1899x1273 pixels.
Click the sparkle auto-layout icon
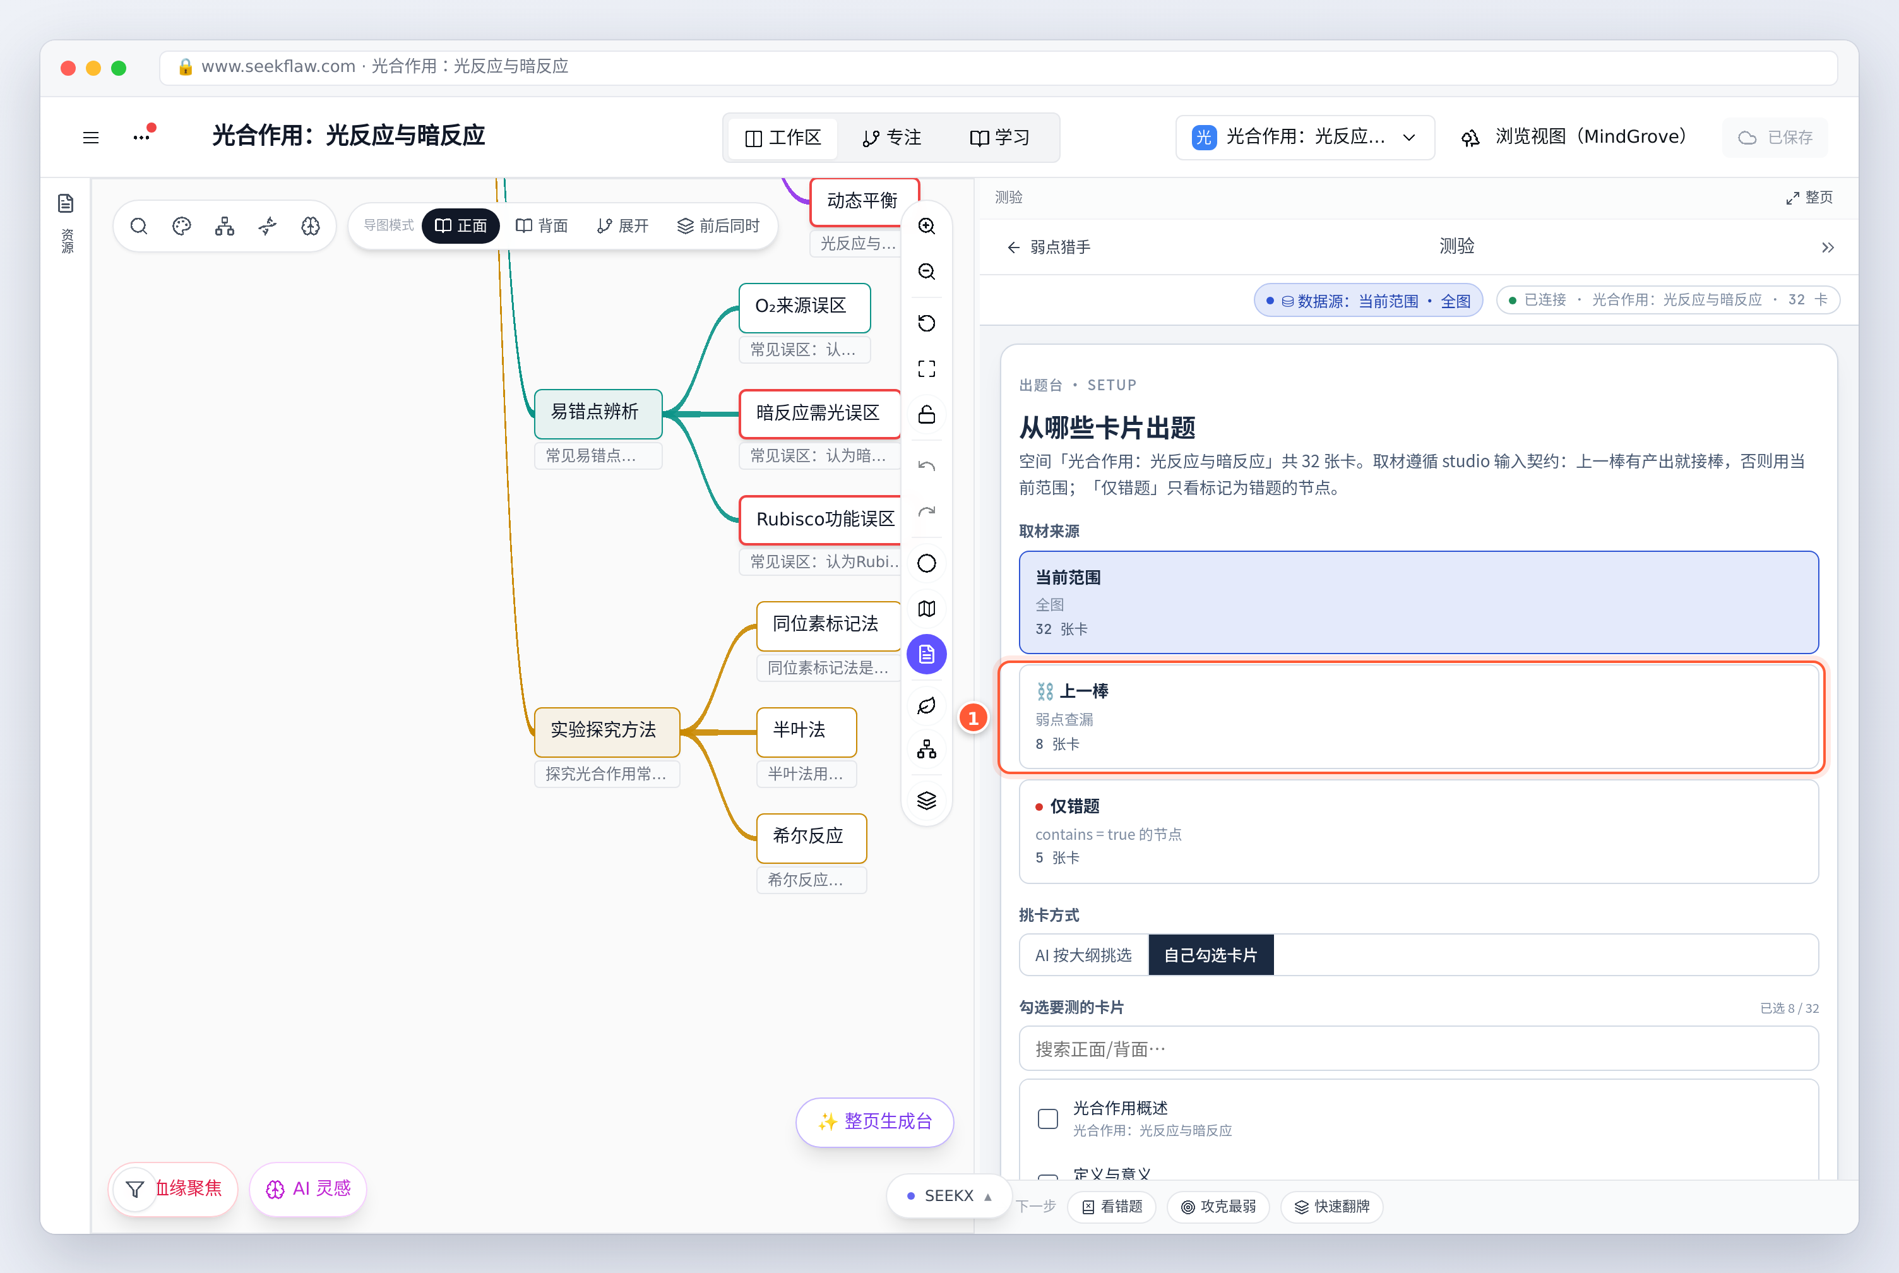click(x=268, y=225)
